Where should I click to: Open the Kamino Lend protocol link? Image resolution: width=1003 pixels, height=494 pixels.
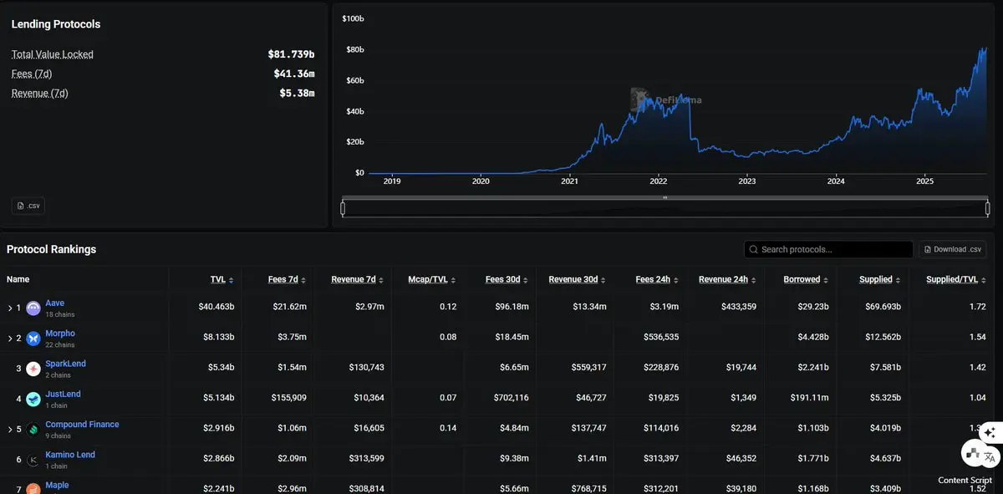(70, 455)
